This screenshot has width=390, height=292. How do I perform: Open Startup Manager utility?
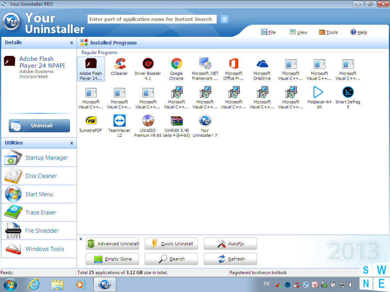pos(39,158)
